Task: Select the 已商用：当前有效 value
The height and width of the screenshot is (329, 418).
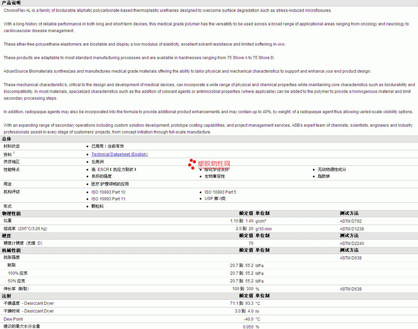Action: [x=108, y=146]
